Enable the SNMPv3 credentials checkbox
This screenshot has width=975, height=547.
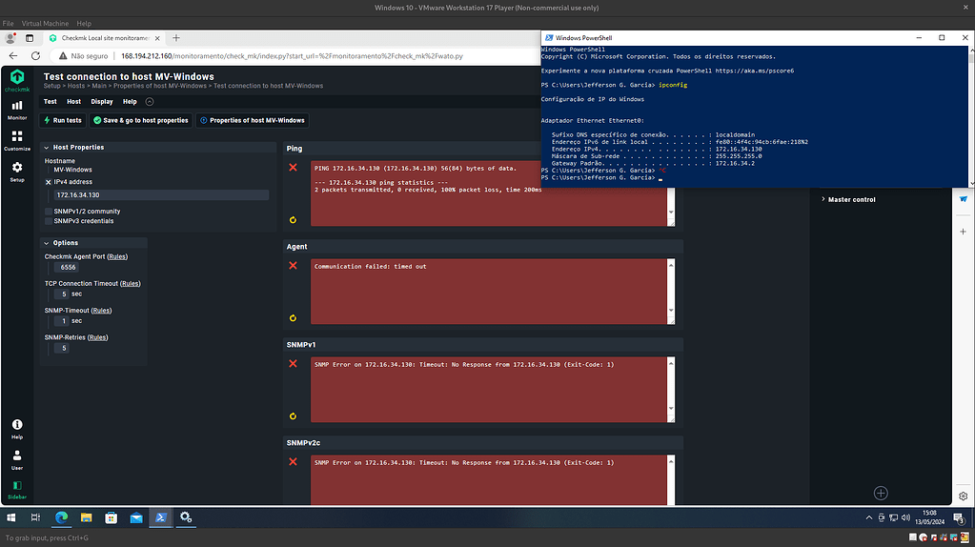click(x=49, y=221)
